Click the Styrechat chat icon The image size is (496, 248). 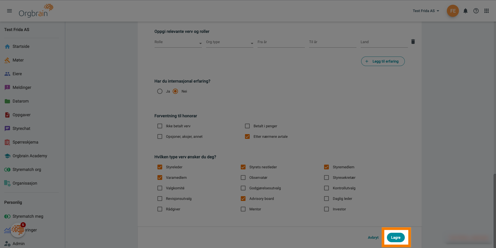tap(7, 129)
